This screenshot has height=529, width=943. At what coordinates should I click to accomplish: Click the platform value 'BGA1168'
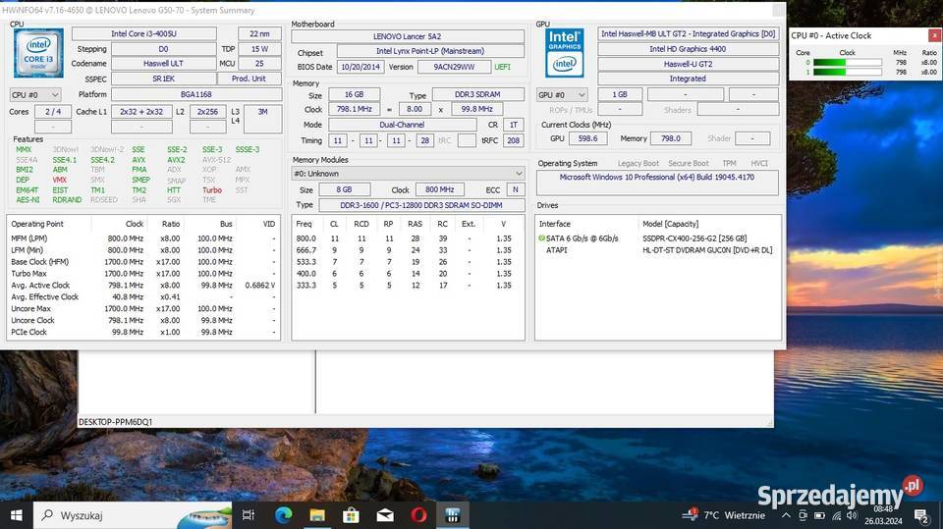(196, 94)
